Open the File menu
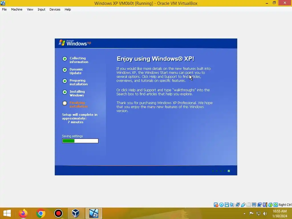The image size is (292, 219). (x=4, y=9)
